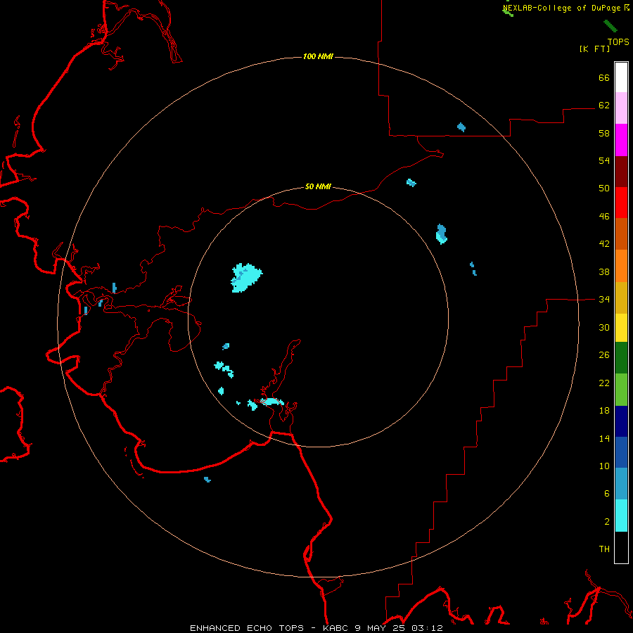Click the KABC radar site identifier
Image resolution: width=633 pixels, height=633 pixels.
click(x=337, y=628)
